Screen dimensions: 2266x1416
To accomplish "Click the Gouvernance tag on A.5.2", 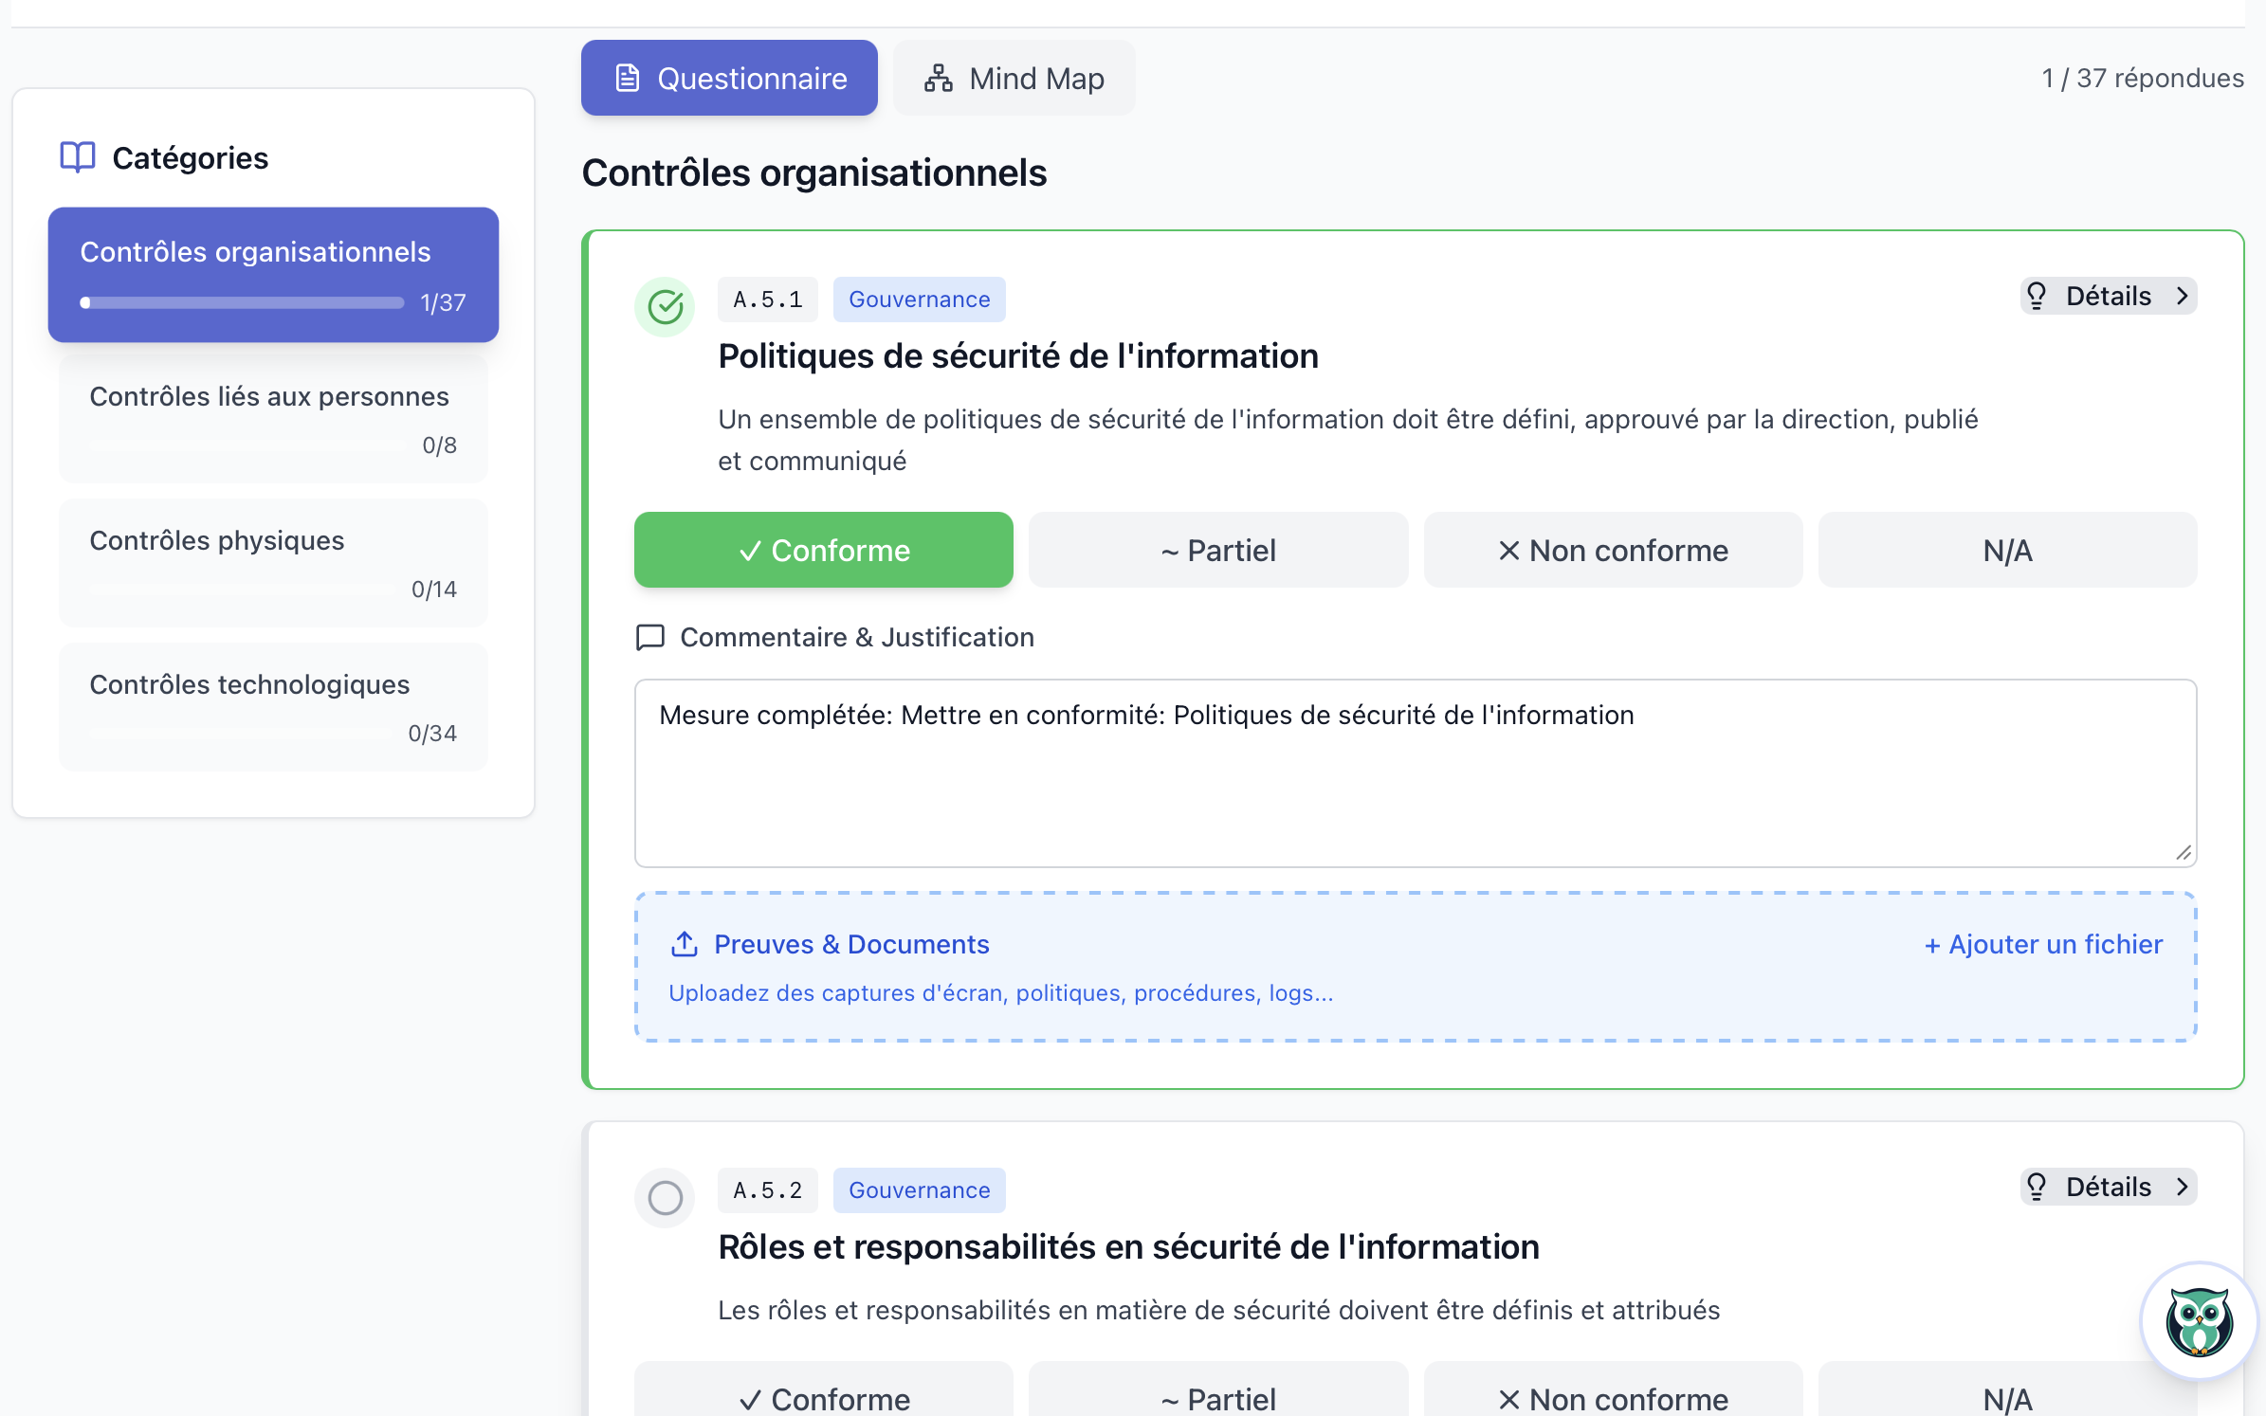I will point(919,1190).
